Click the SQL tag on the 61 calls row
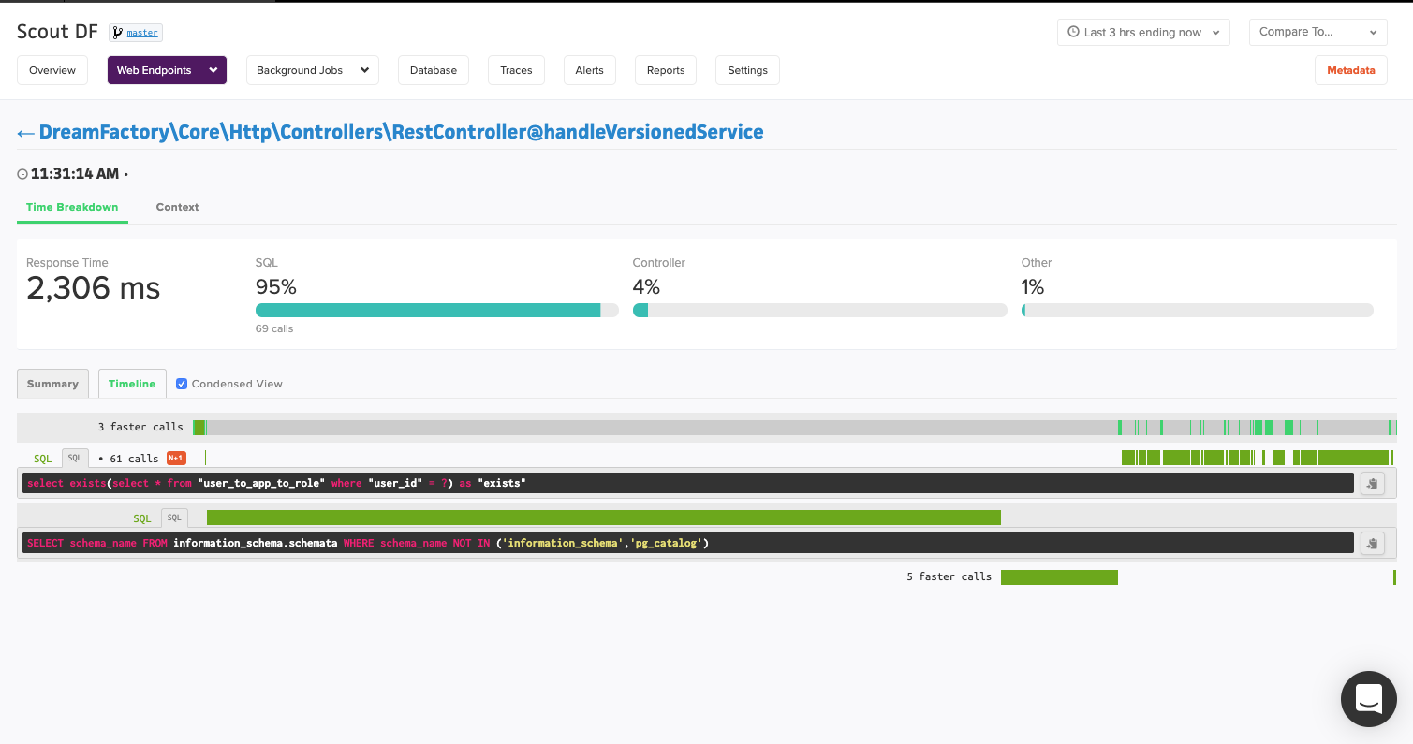 point(75,458)
